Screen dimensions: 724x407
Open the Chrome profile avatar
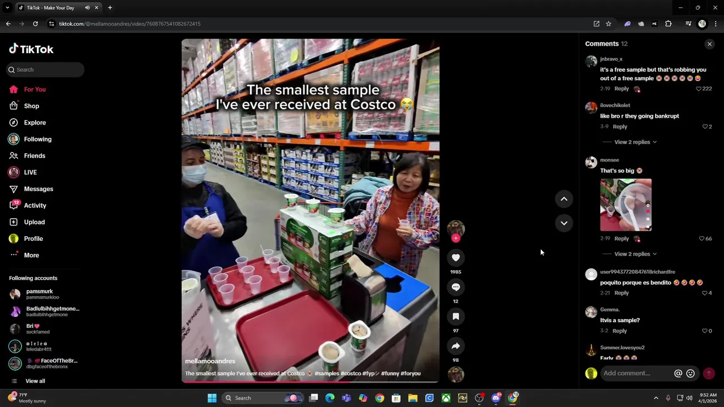point(702,24)
